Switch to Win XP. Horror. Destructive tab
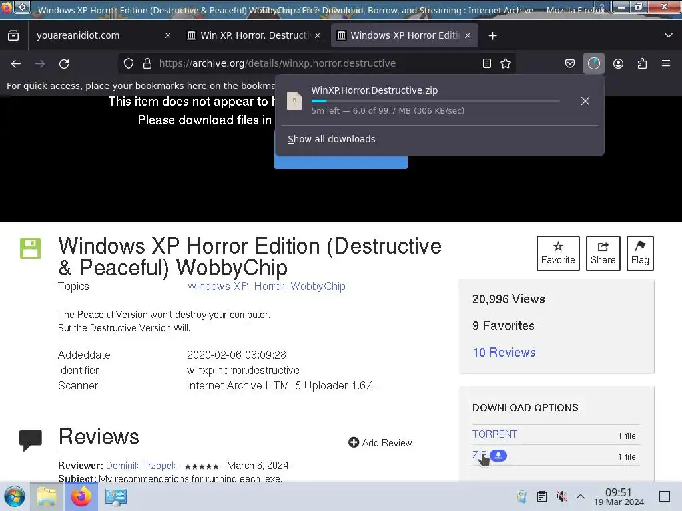The width and height of the screenshot is (682, 511). click(254, 35)
